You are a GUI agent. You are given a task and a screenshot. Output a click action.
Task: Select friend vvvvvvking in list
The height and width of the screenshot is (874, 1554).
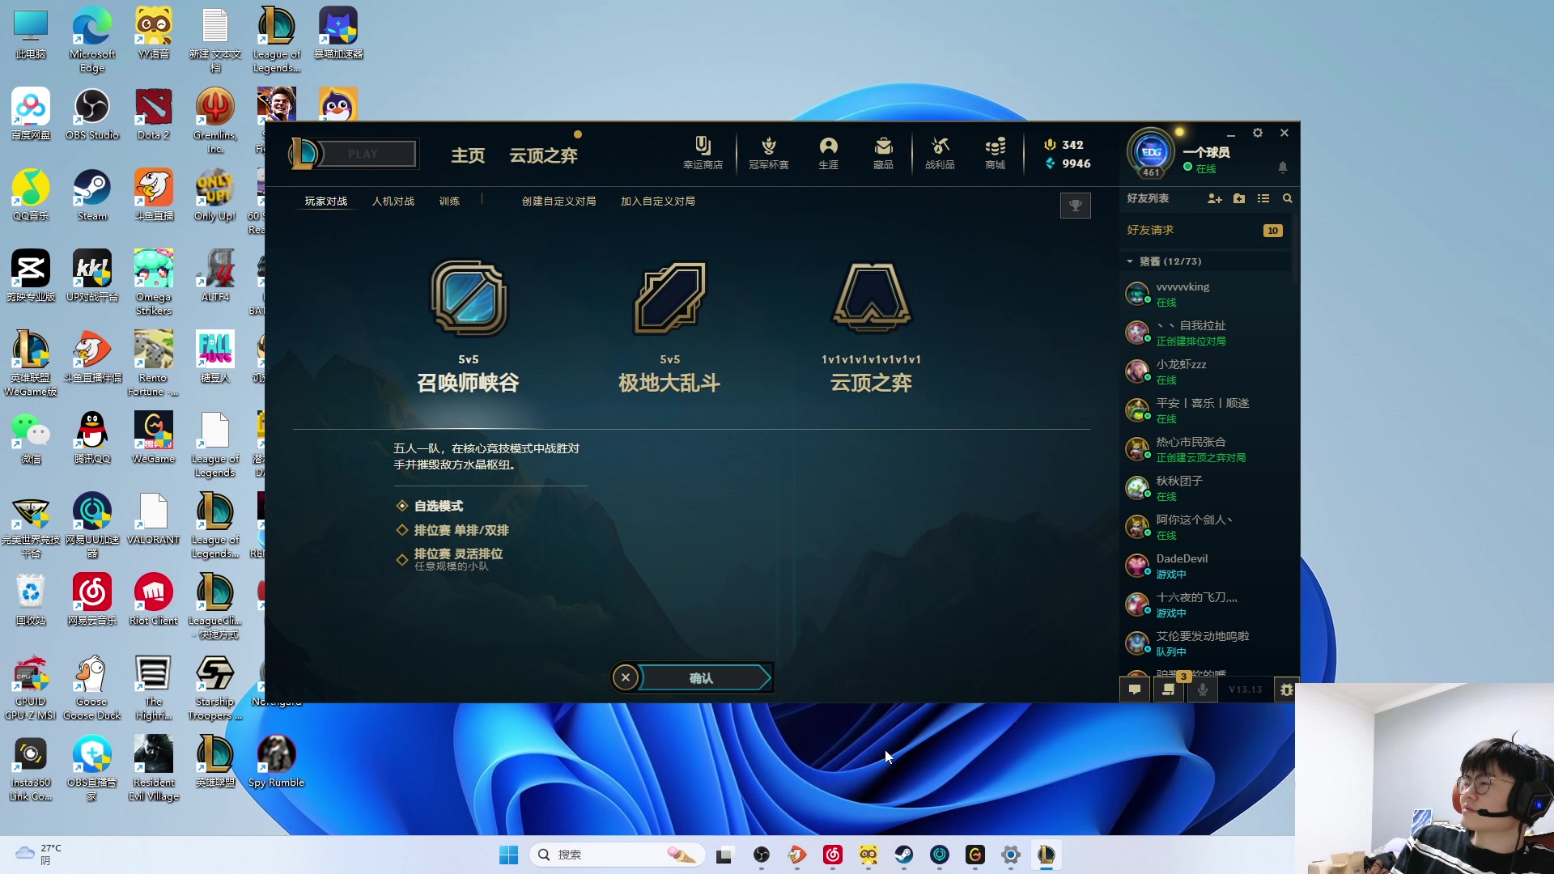click(x=1204, y=294)
